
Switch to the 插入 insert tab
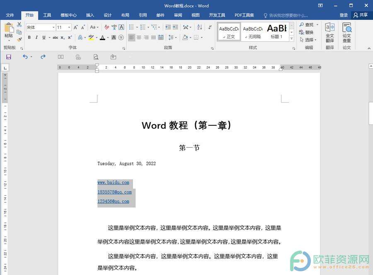[90, 15]
